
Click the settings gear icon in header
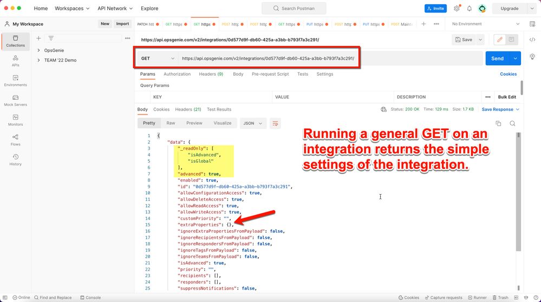coord(457,8)
